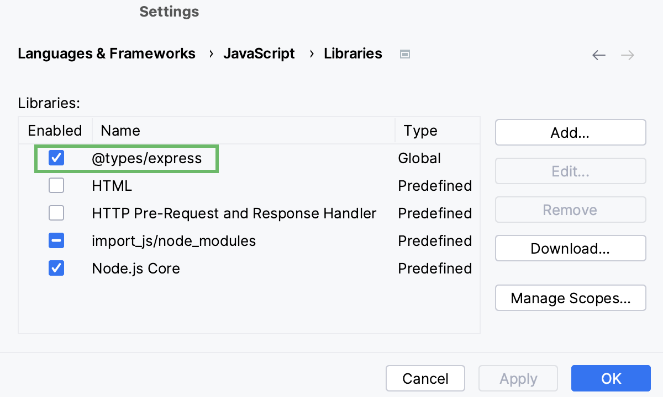Disable the @types/express library checkbox
Image resolution: width=663 pixels, height=397 pixels.
(56, 158)
